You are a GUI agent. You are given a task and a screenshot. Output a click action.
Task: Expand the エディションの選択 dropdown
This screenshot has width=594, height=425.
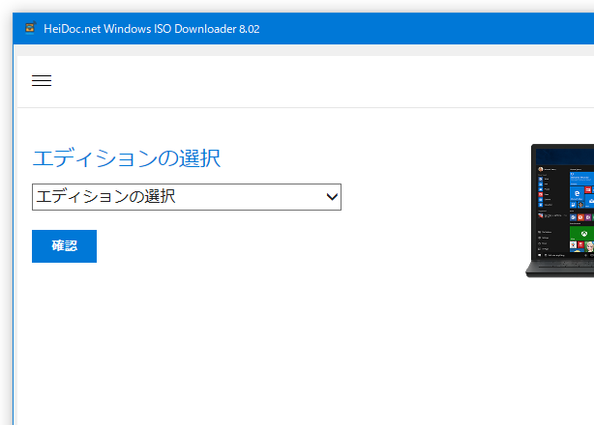(x=187, y=197)
